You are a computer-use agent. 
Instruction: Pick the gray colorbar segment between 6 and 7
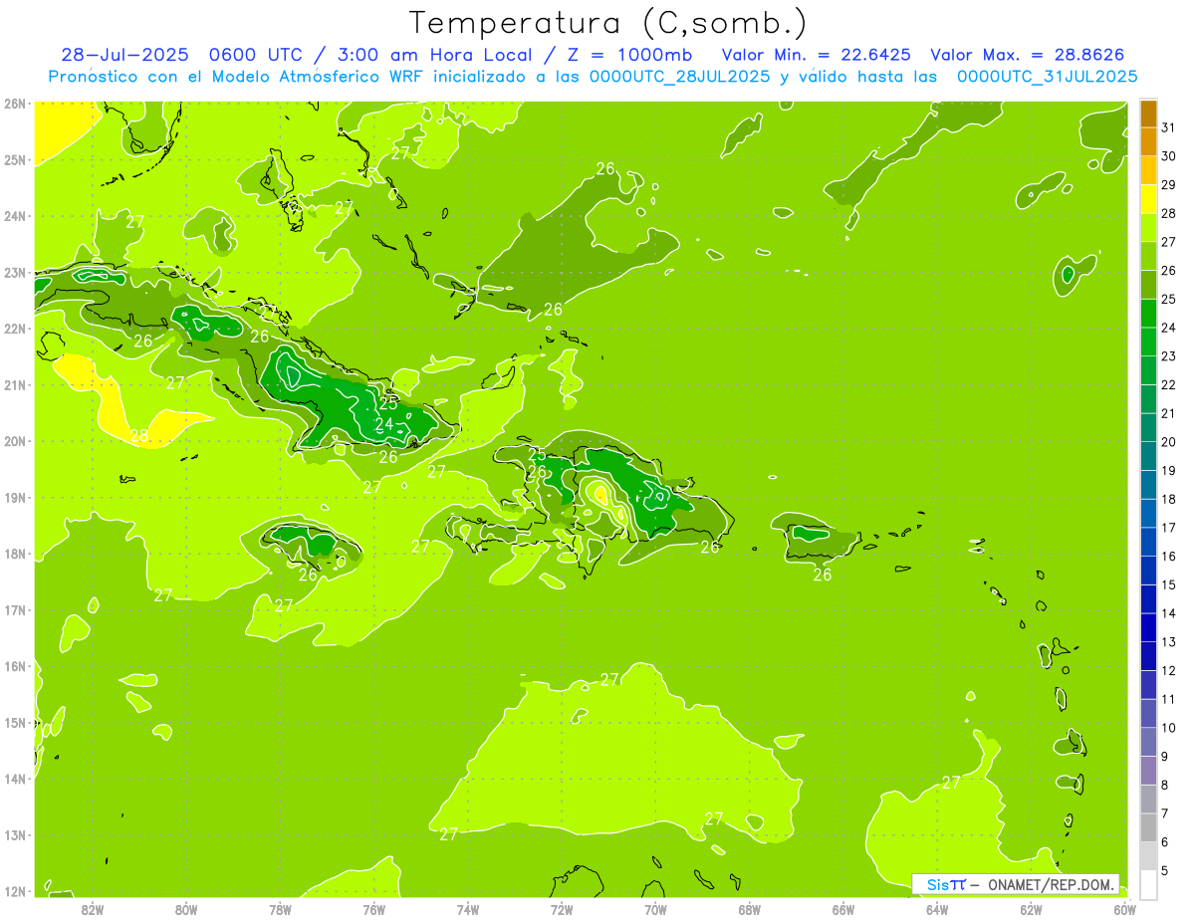click(x=1148, y=827)
